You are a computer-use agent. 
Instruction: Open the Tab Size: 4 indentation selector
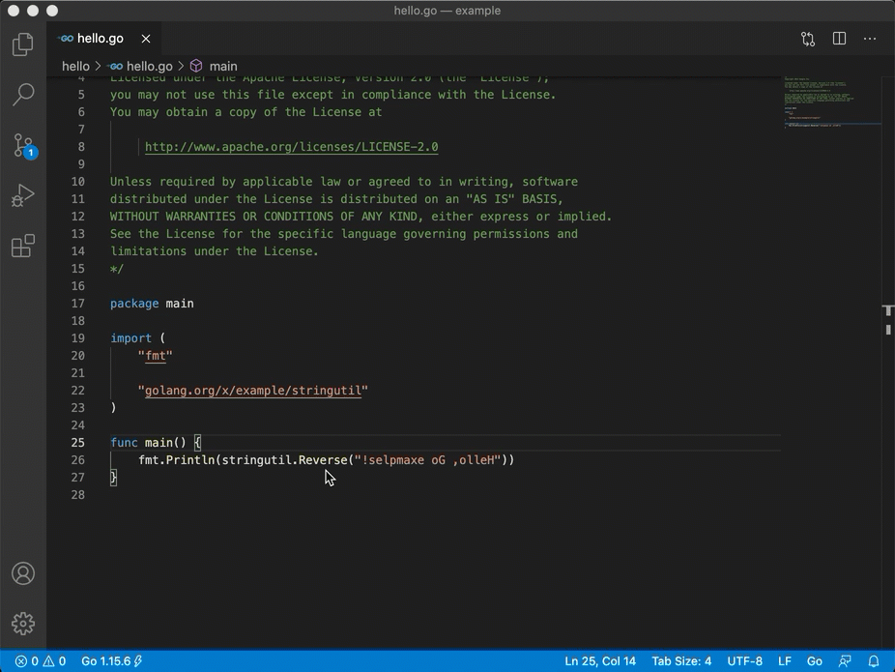[680, 661]
